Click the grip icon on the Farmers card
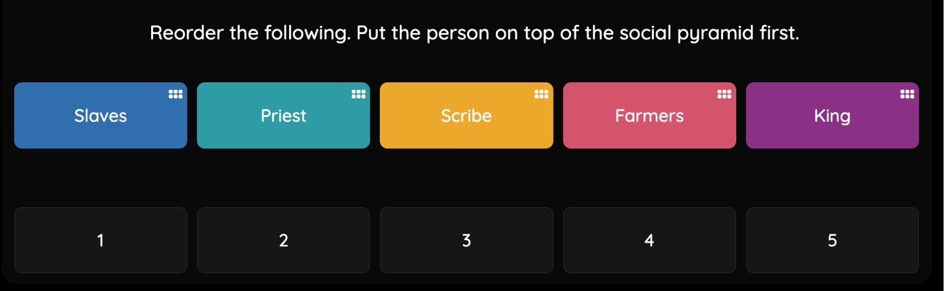Image resolution: width=944 pixels, height=291 pixels. (x=724, y=94)
